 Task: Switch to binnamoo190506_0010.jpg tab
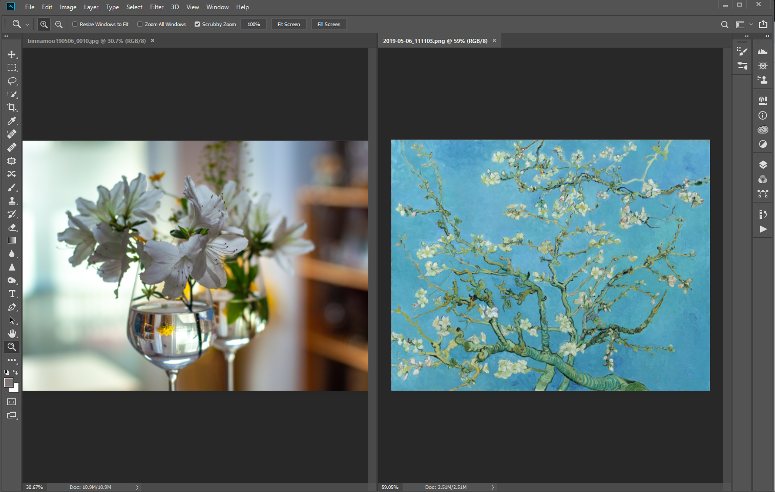pyautogui.click(x=87, y=41)
